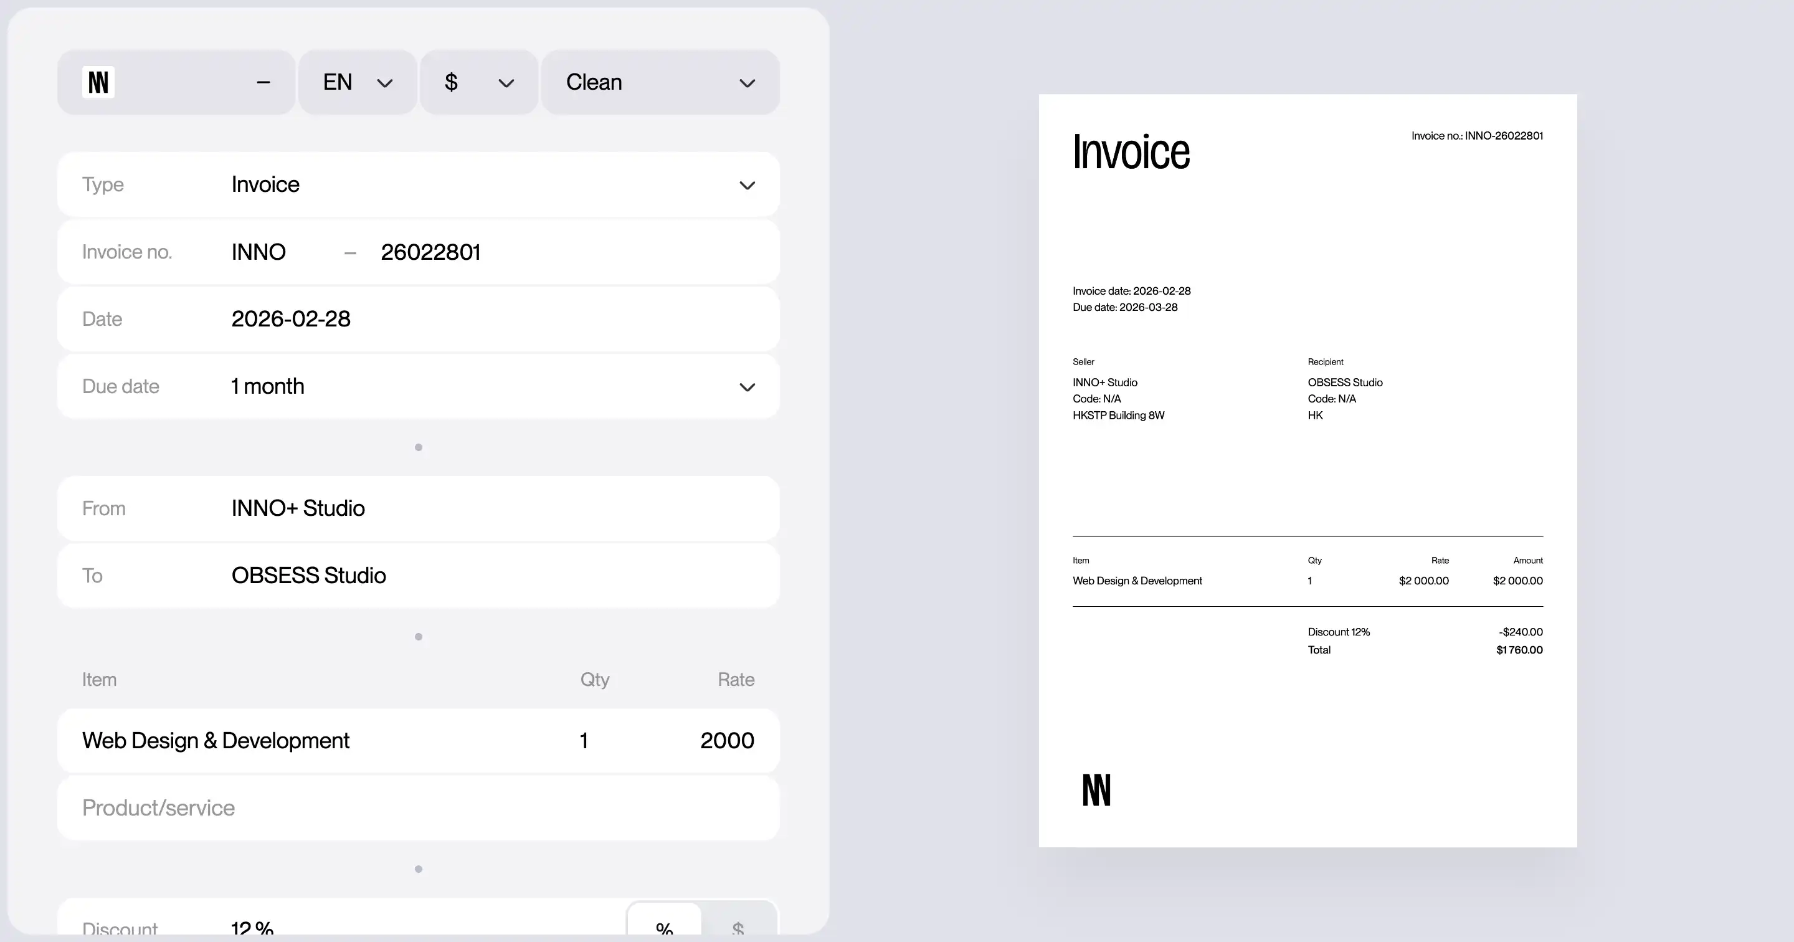Image resolution: width=1794 pixels, height=942 pixels.
Task: Click the 'Discount 12%' line in preview
Action: (1339, 632)
